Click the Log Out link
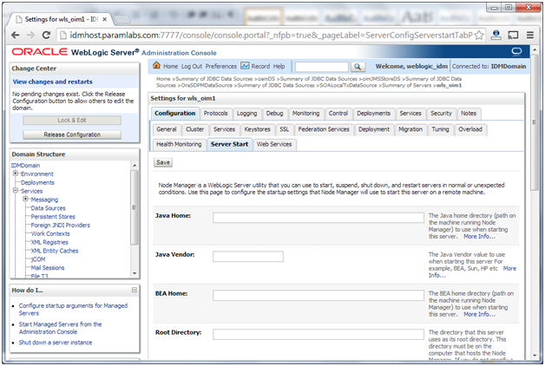This screenshot has height=366, width=545. [192, 66]
